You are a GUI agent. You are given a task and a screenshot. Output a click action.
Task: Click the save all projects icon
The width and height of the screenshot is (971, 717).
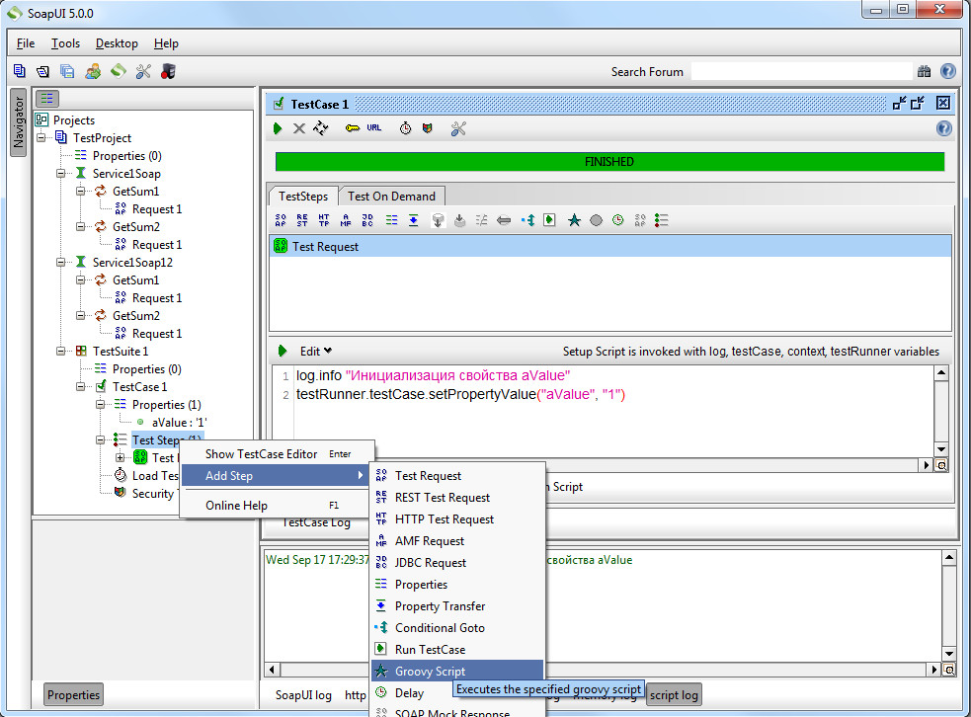(67, 71)
